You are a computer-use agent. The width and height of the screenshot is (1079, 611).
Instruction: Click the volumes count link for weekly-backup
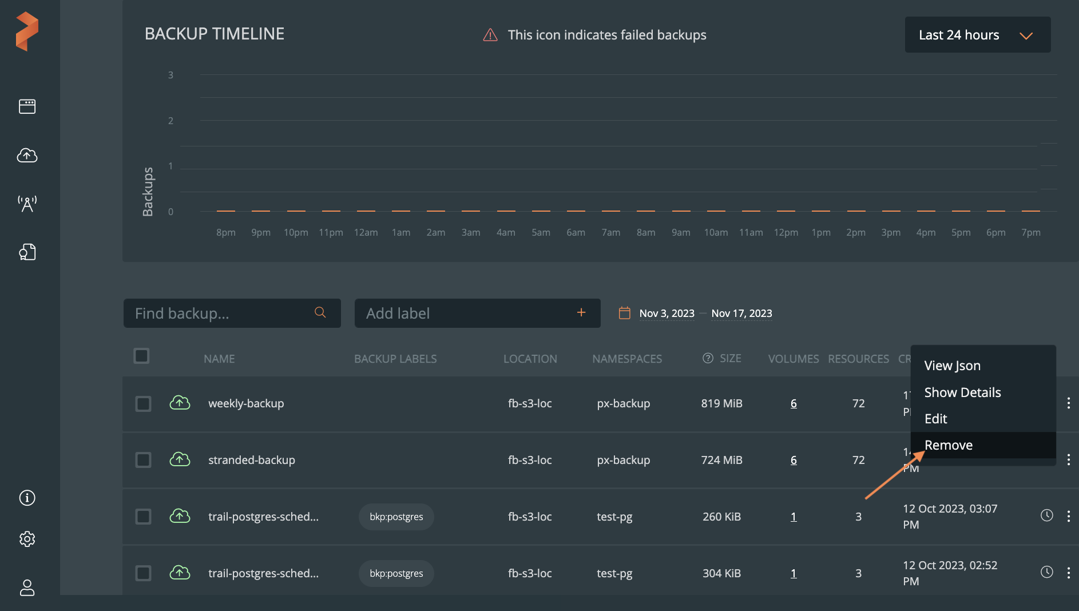pyautogui.click(x=794, y=403)
